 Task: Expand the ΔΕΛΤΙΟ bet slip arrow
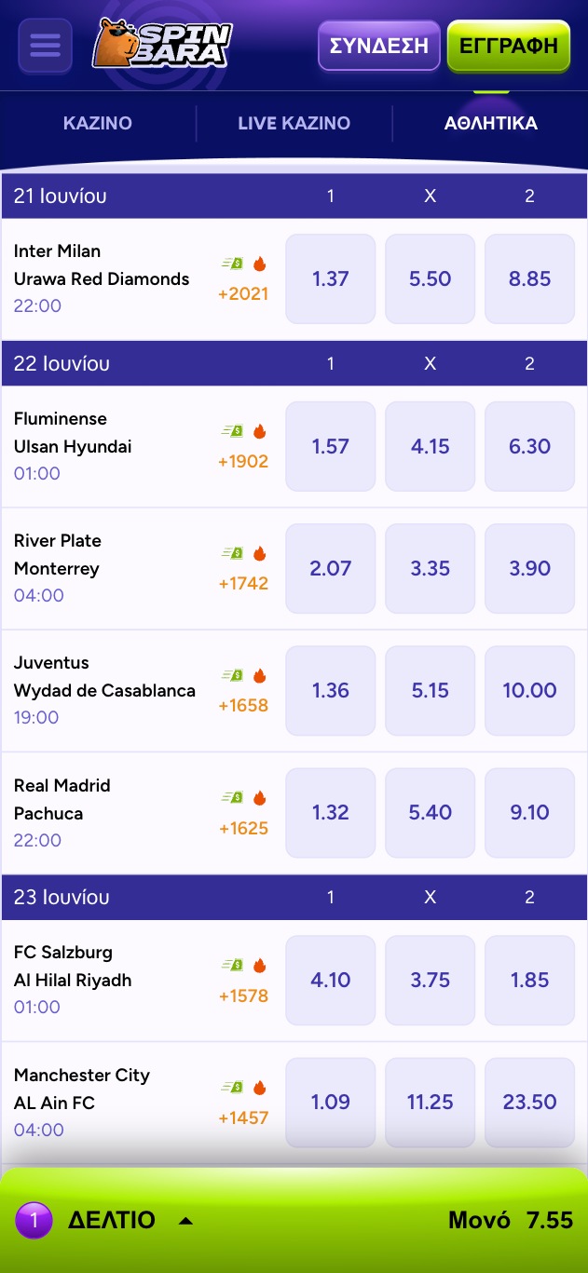(185, 1221)
